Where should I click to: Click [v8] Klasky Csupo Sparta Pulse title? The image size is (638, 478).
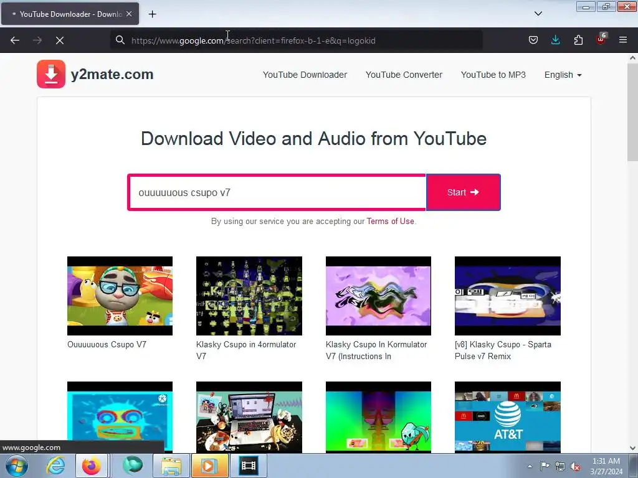tap(503, 350)
